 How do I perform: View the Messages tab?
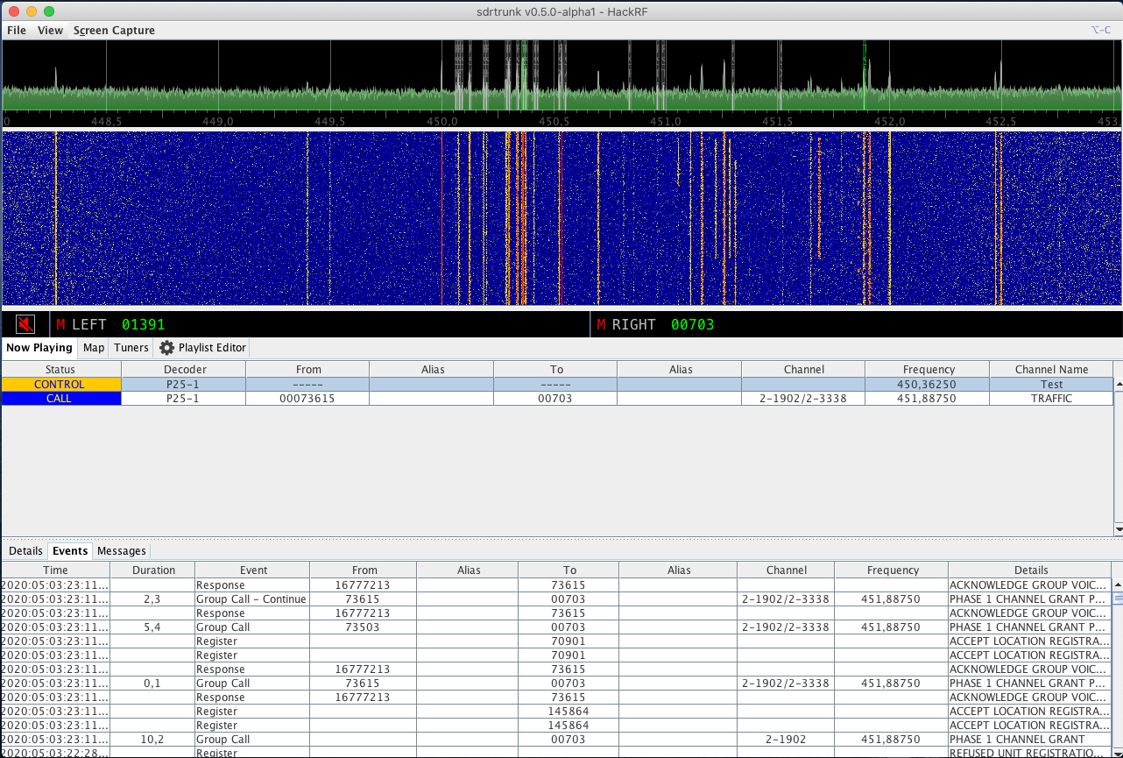tap(121, 550)
